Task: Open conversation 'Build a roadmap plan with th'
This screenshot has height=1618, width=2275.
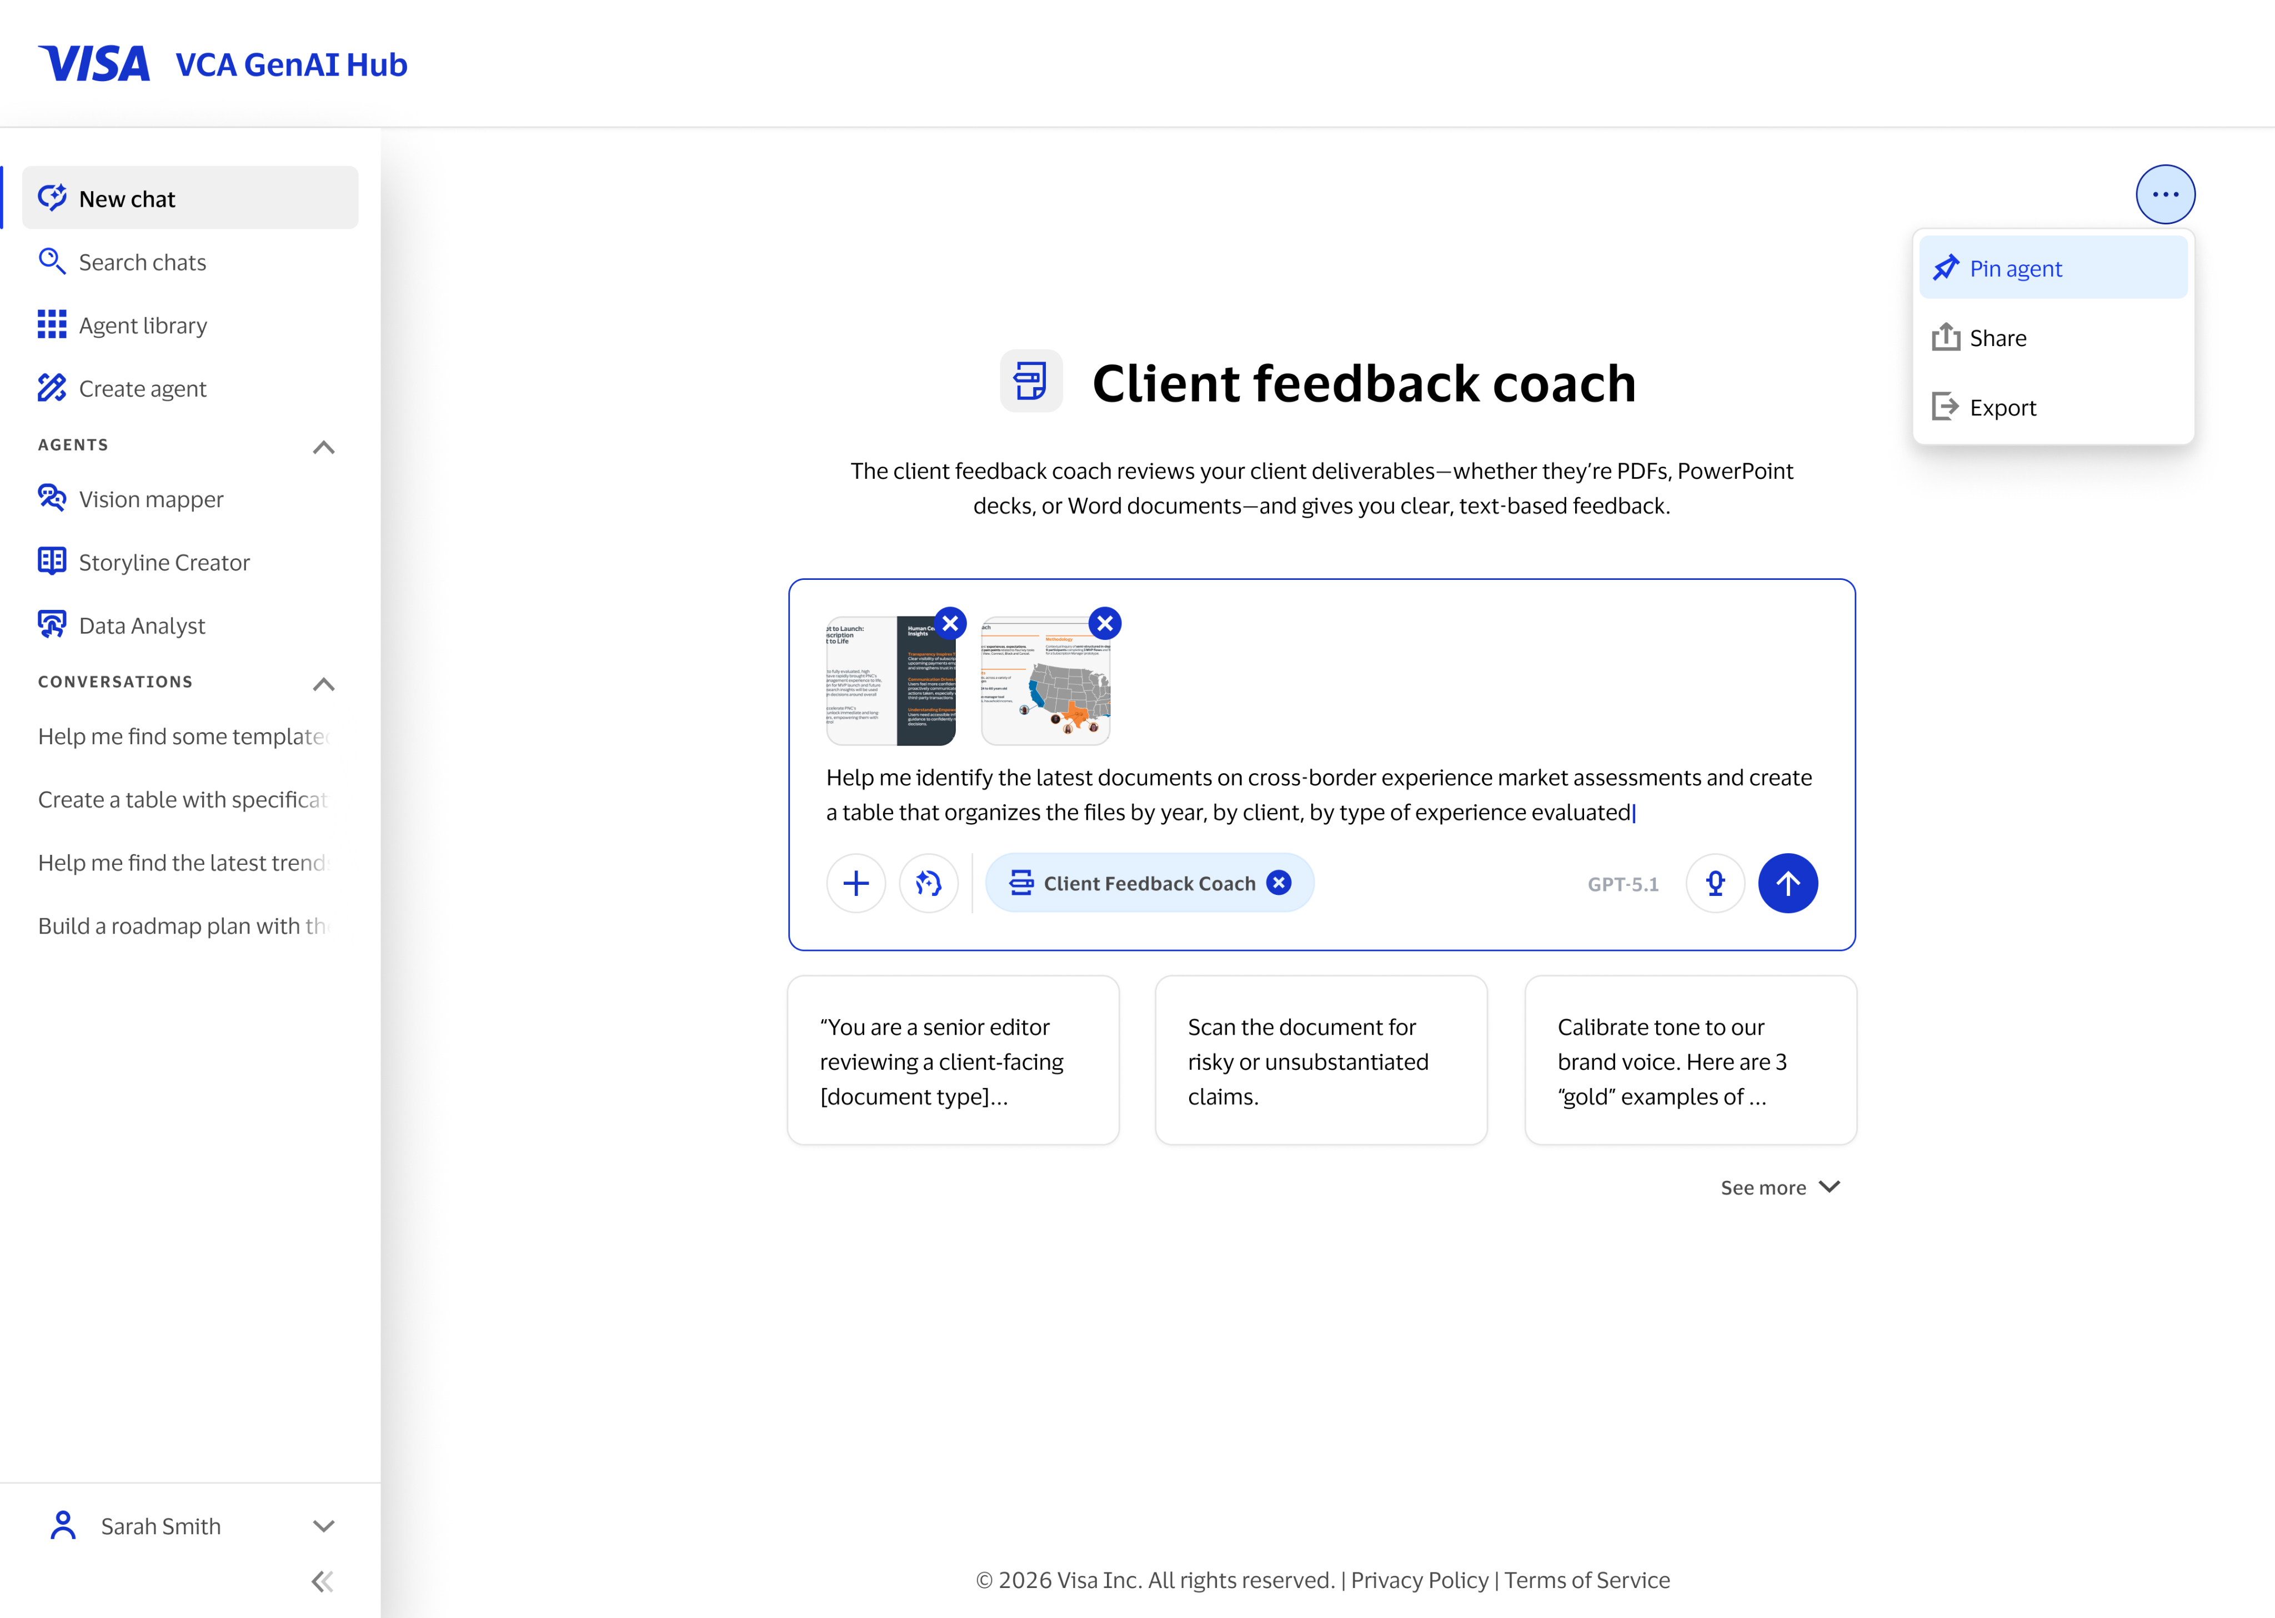Action: tap(184, 925)
